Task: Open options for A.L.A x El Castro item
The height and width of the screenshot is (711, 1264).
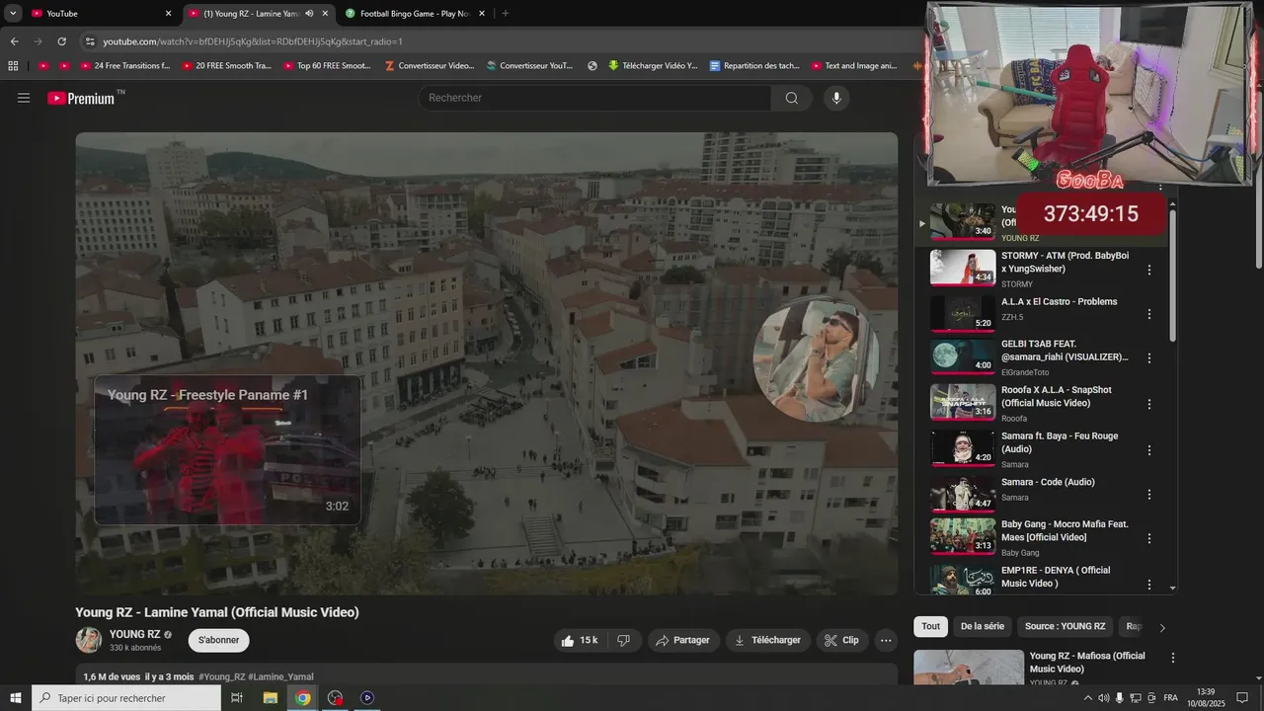Action: click(x=1148, y=314)
